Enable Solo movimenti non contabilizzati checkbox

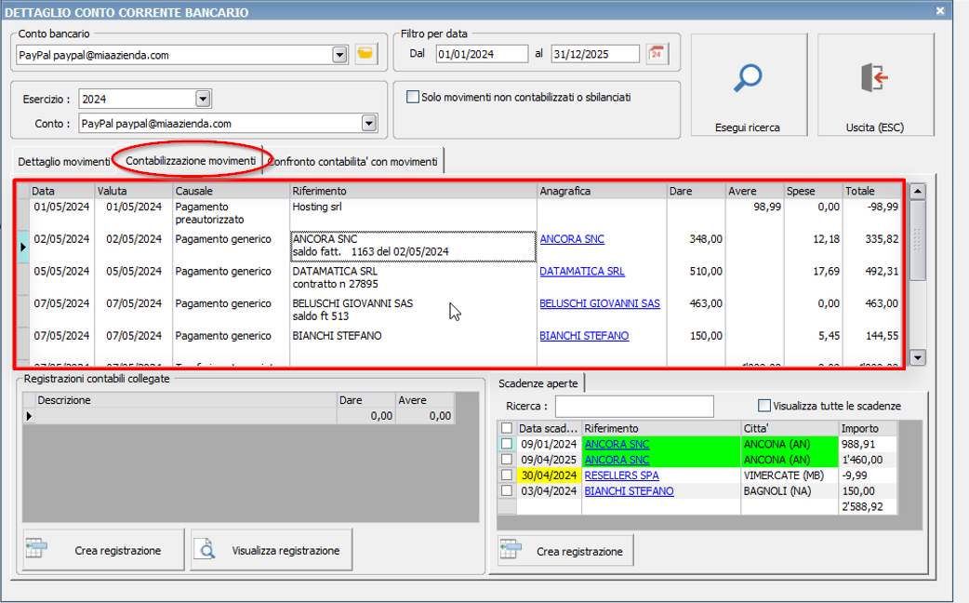(413, 97)
